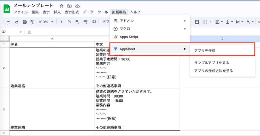This screenshot has width=260, height=136.
Task: Open the ファイル menu
Action: 21,12
